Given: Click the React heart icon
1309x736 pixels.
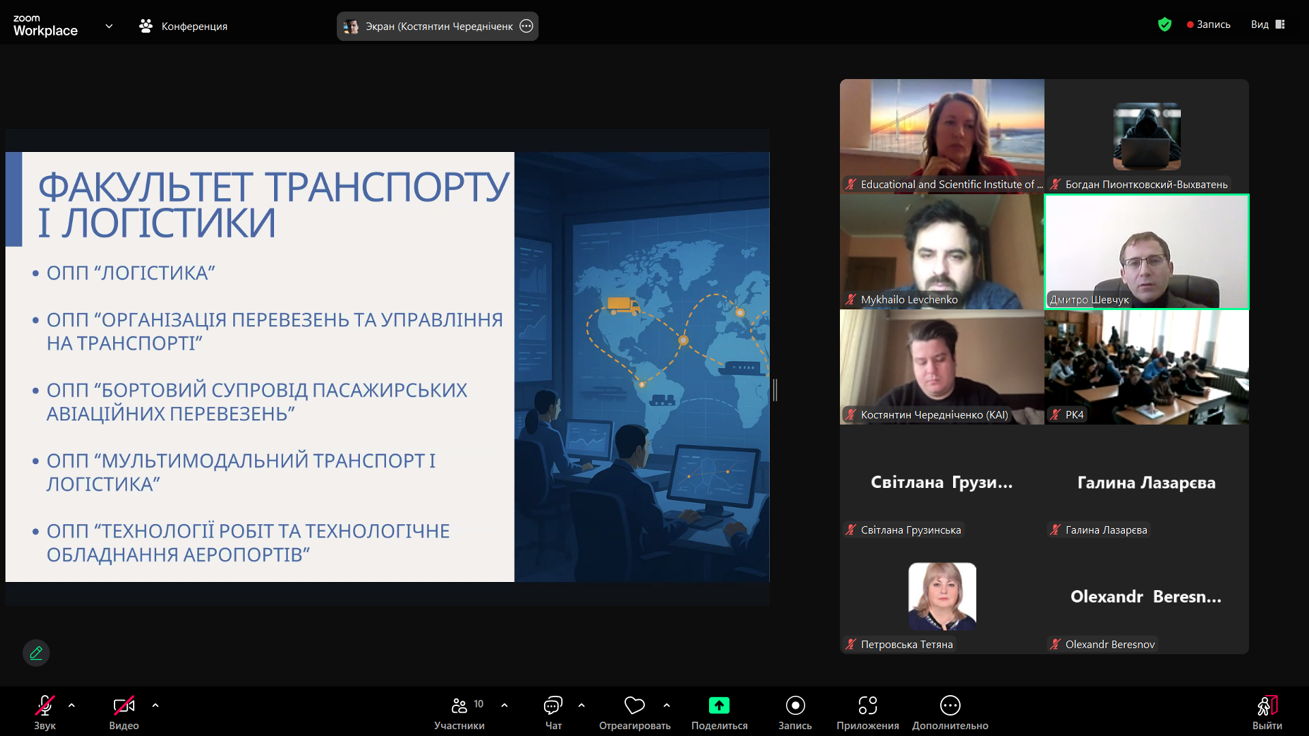Looking at the screenshot, I should pos(634,706).
